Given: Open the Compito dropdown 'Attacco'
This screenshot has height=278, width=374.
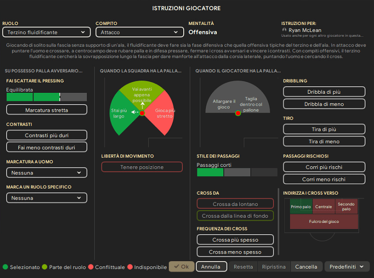Looking at the screenshot, I should [139, 32].
